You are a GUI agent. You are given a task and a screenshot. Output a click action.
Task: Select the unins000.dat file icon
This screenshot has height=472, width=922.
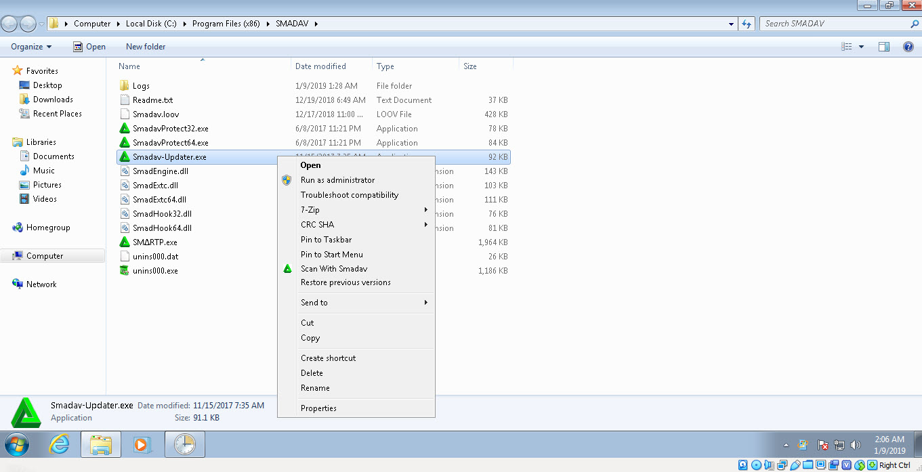[x=125, y=257]
